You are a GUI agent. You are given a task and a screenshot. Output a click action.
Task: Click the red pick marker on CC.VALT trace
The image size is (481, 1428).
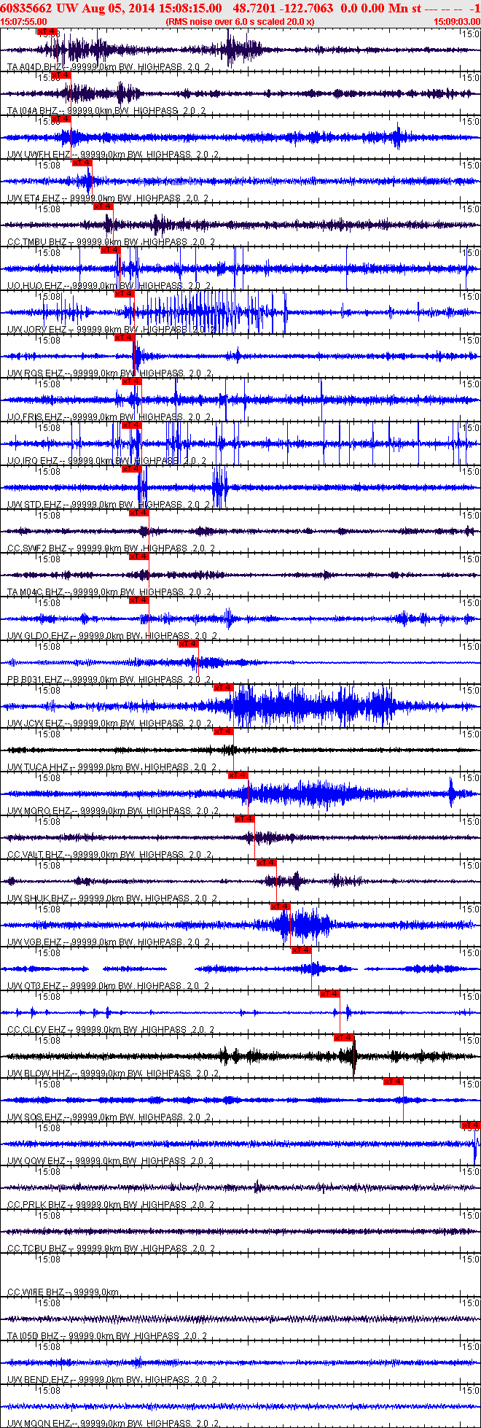245,819
